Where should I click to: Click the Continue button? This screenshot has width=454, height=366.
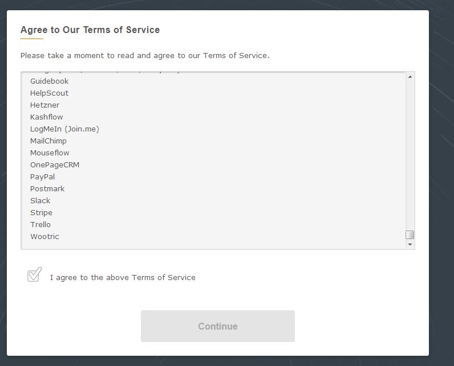click(x=218, y=326)
